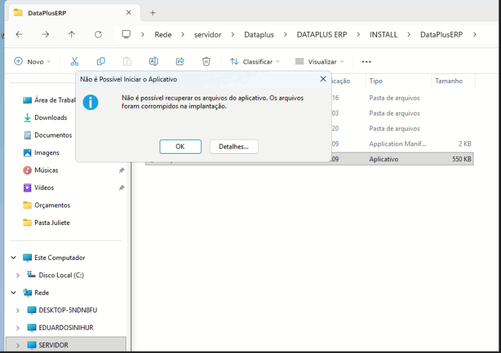Screen dimensions: 501x353
Task: Expand Disco Local (C:) node
Action: [x=18, y=275]
